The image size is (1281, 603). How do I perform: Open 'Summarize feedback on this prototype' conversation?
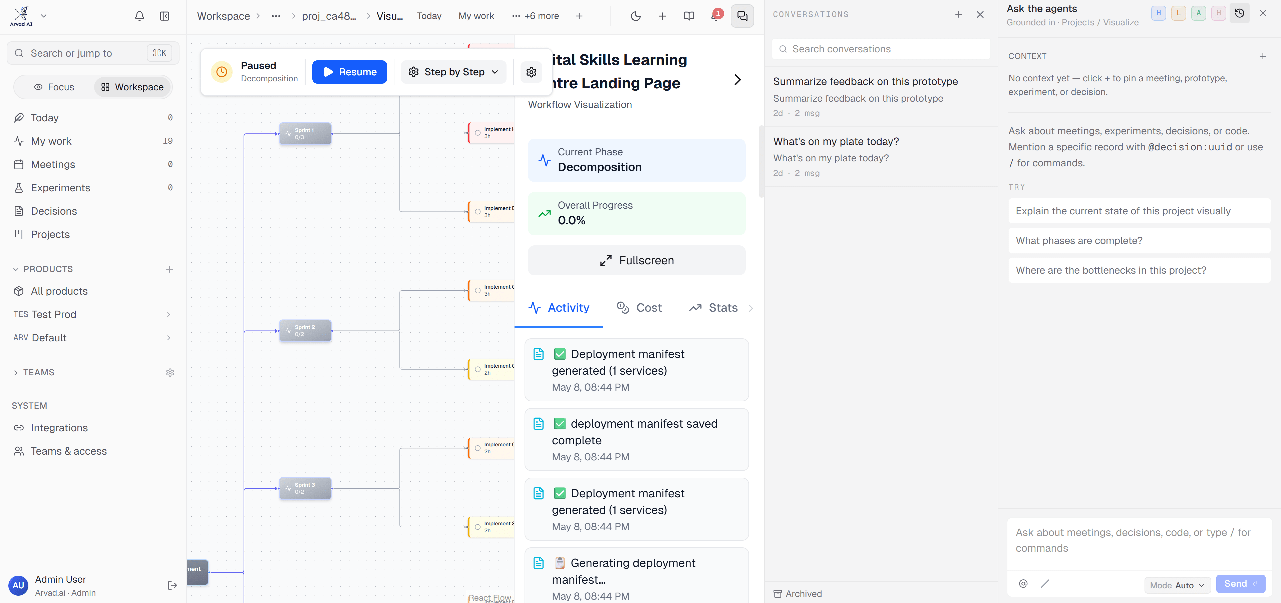tap(881, 96)
